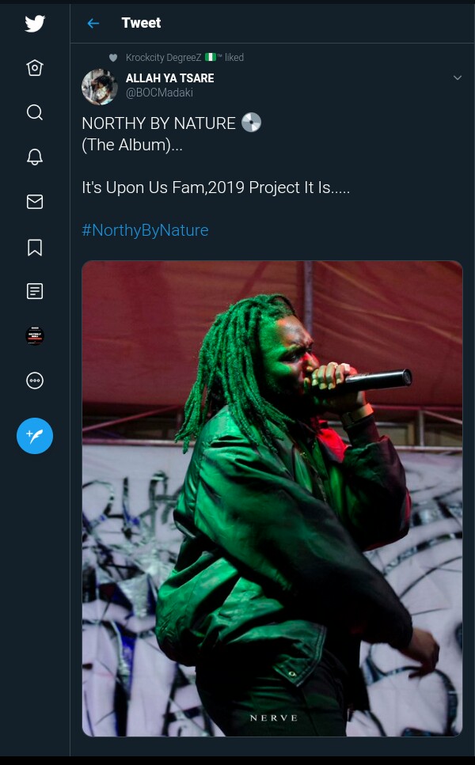Open the Explore search icon

point(35,112)
